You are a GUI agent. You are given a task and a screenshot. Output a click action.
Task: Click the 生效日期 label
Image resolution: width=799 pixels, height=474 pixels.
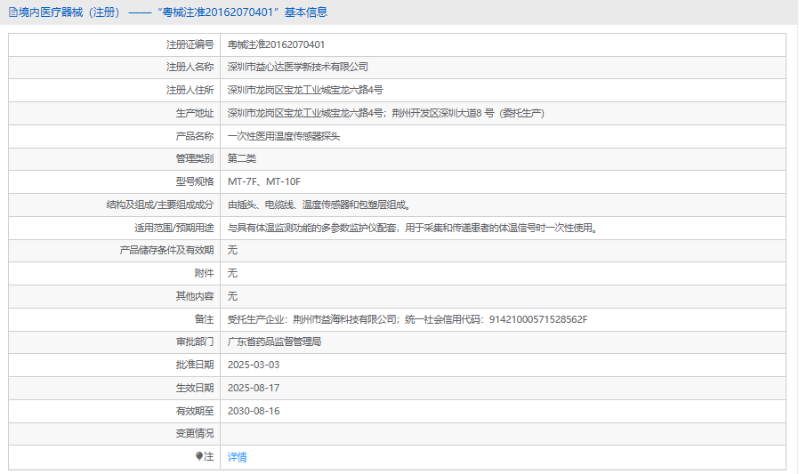coord(195,388)
